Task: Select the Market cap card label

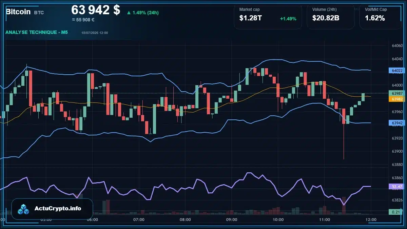Action: [x=250, y=9]
